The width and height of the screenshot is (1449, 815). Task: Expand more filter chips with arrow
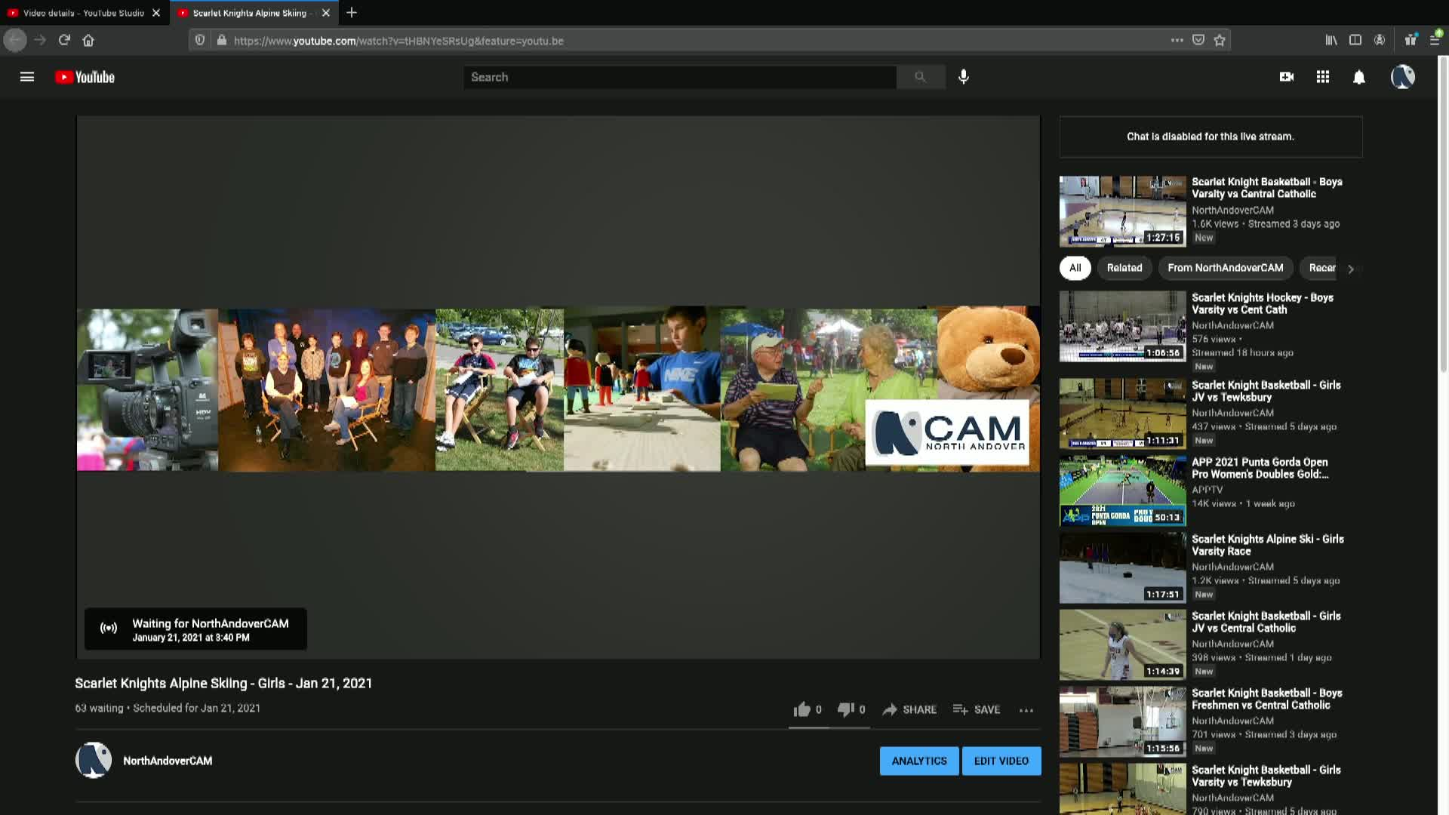tap(1351, 269)
